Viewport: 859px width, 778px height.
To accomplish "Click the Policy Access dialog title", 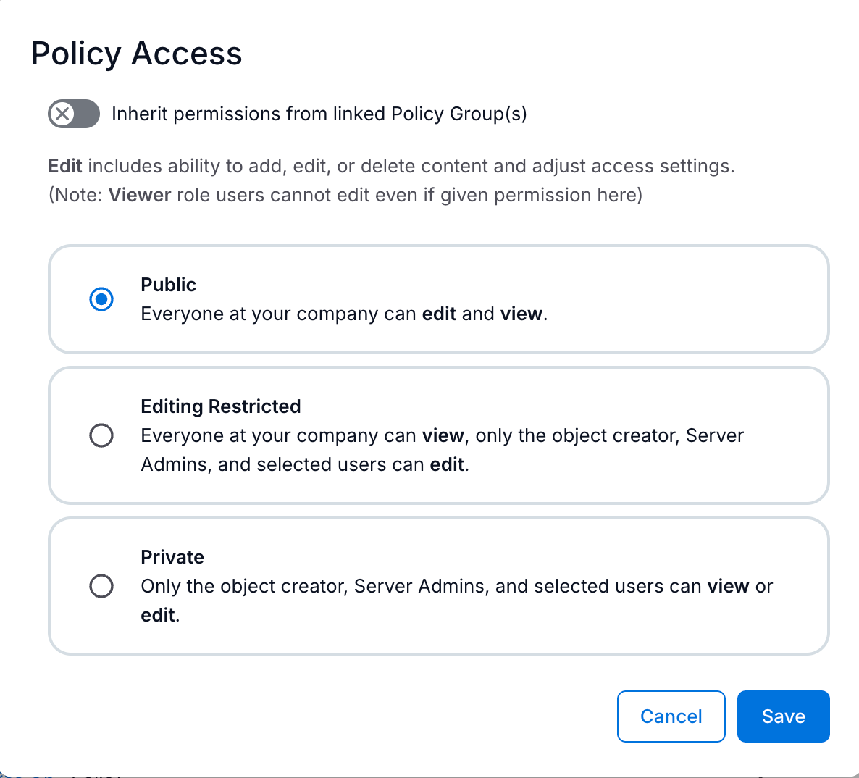I will coord(136,54).
